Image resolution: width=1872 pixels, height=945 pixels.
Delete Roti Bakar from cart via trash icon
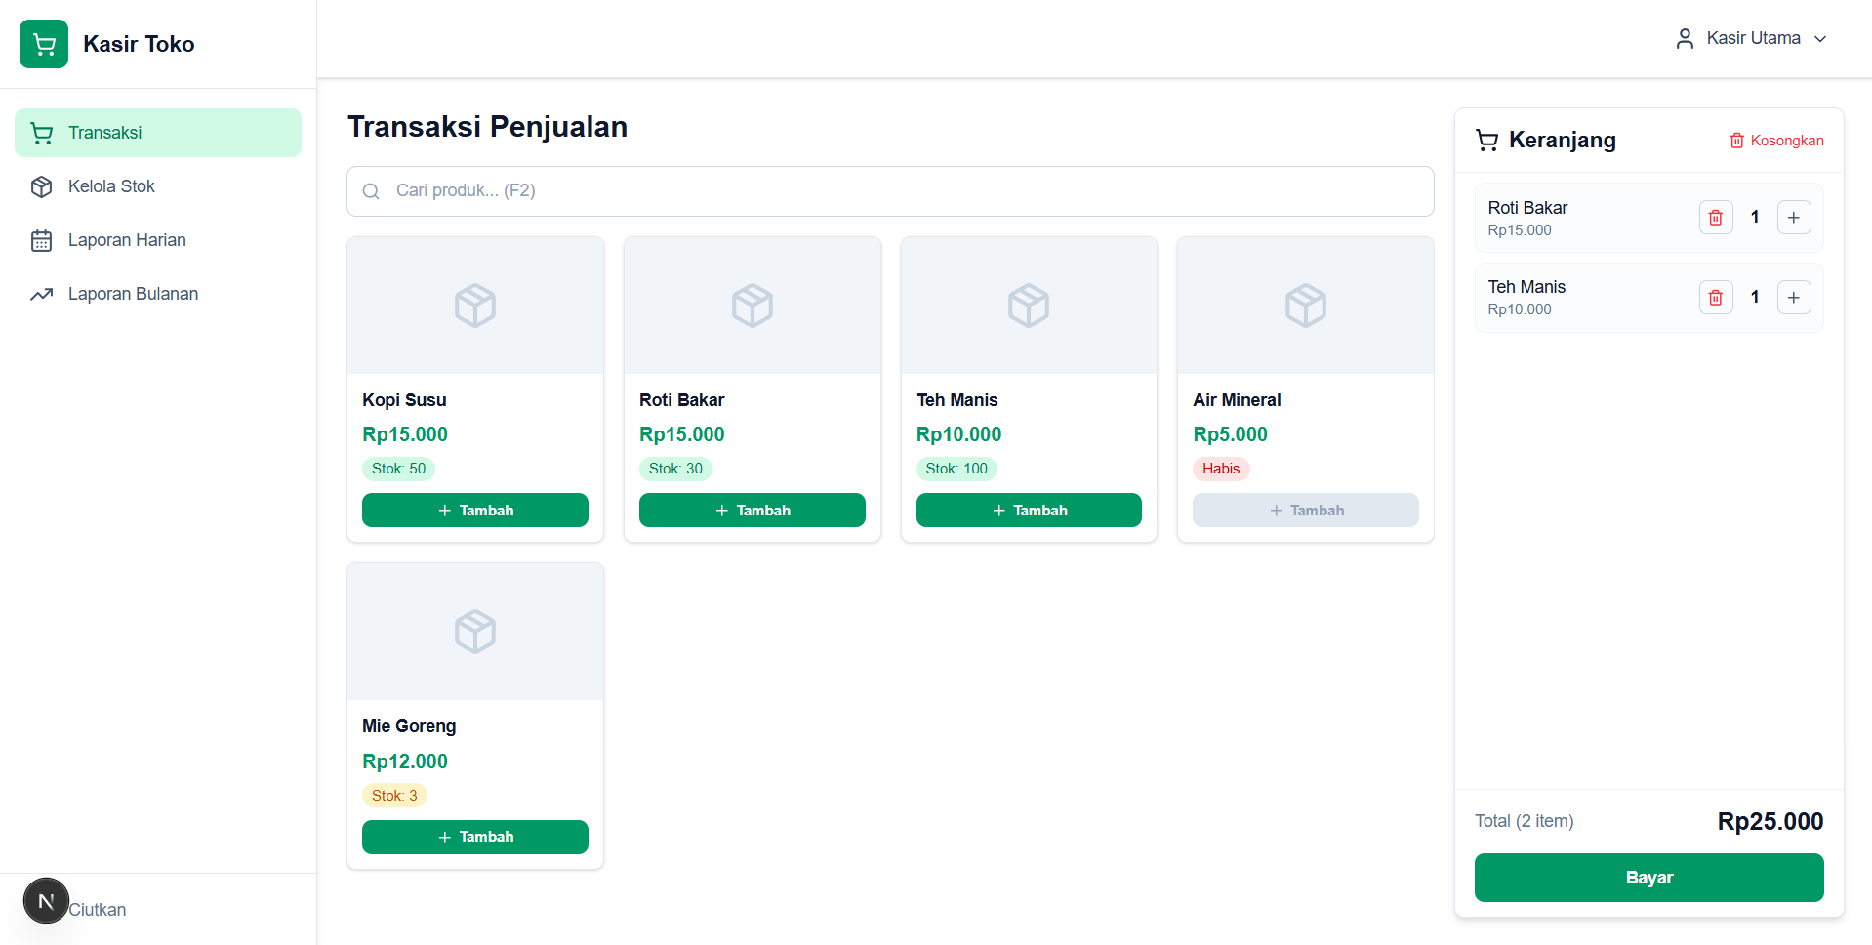click(x=1716, y=218)
